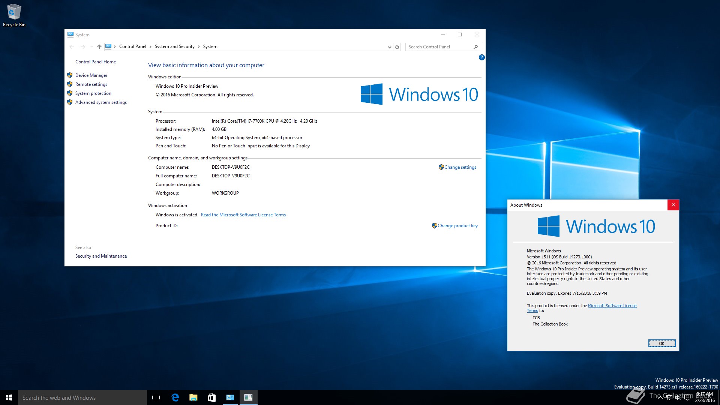Click 'The Collection Book' licensee text
Viewport: 720px width, 405px height.
coord(550,324)
